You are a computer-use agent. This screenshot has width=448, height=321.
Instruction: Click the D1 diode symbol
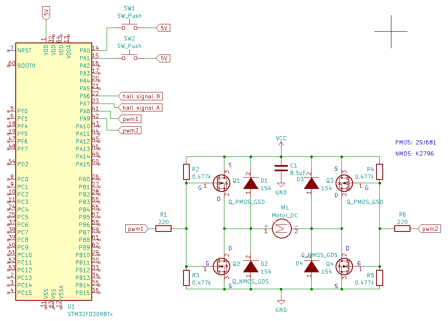(x=251, y=183)
